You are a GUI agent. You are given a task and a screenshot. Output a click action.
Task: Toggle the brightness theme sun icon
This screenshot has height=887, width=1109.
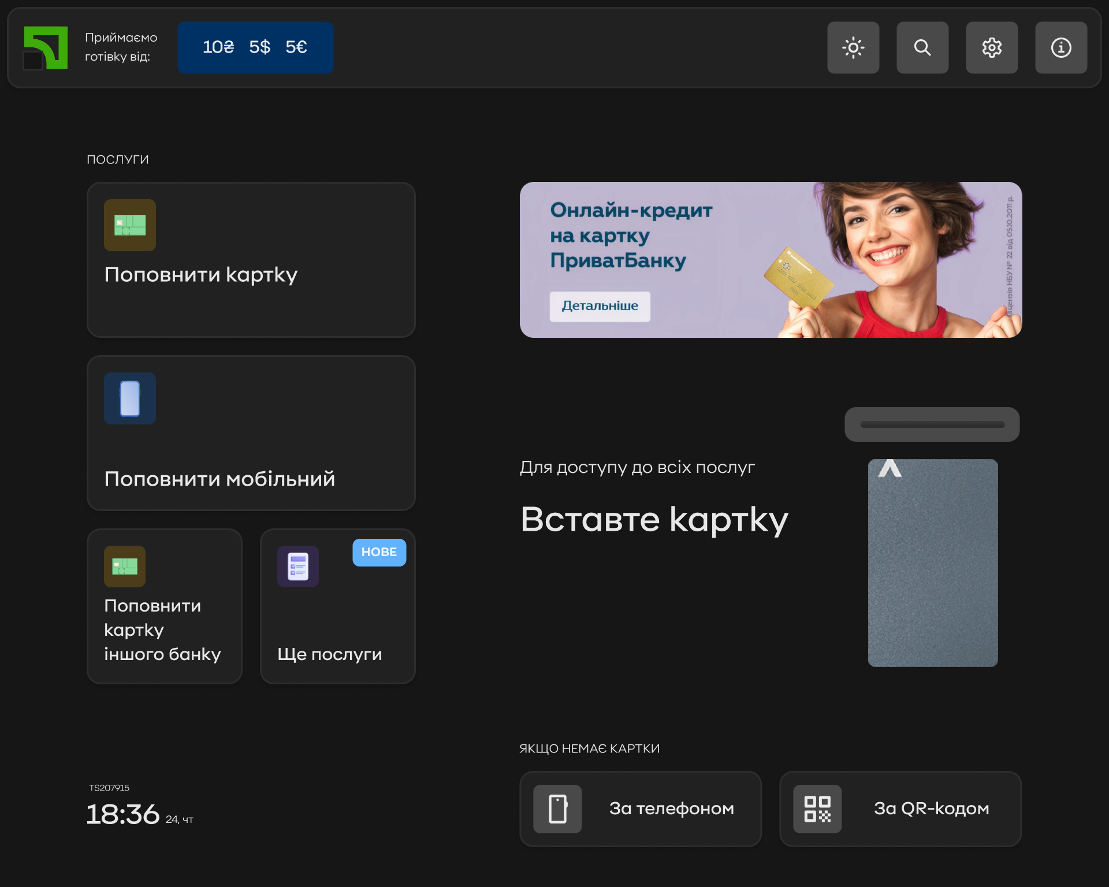853,47
